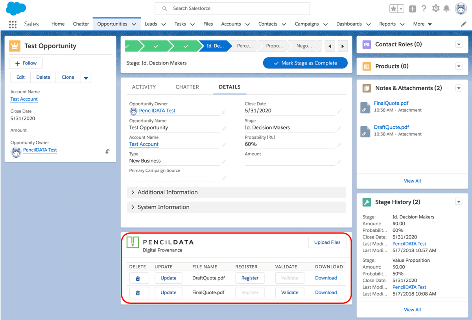Open the Tasks tab dropdown chevron

pos(192,24)
